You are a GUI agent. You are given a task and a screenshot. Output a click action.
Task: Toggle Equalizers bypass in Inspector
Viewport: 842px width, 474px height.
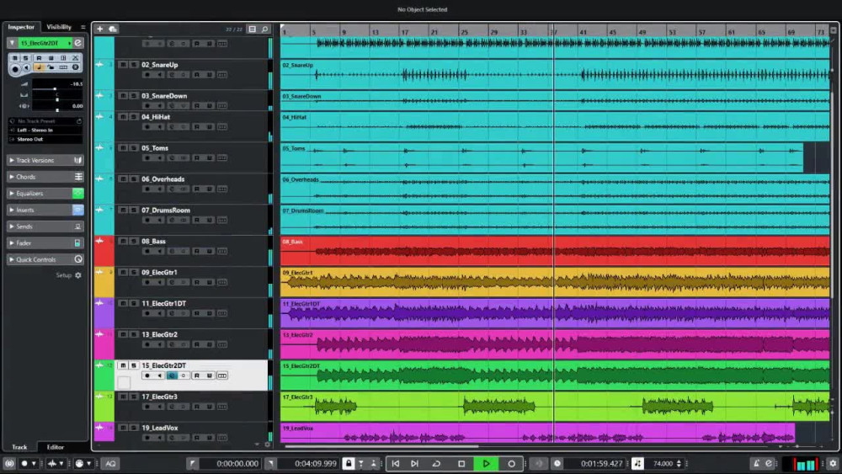tap(77, 194)
